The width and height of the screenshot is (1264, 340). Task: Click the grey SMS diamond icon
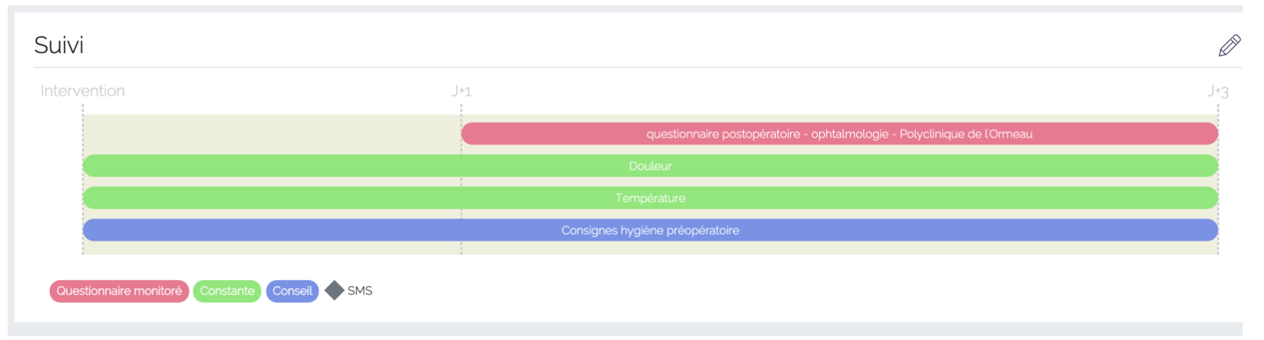(334, 291)
